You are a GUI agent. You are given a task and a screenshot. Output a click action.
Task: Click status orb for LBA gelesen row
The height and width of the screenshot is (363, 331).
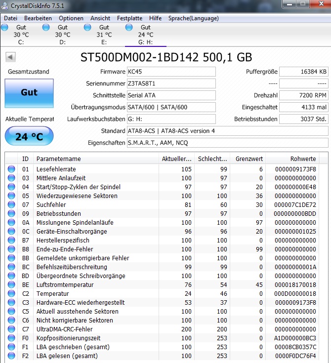point(11,356)
